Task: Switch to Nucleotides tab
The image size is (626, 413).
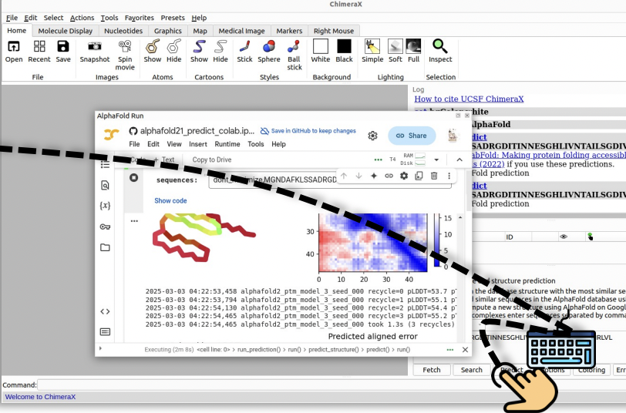Action: pos(123,31)
